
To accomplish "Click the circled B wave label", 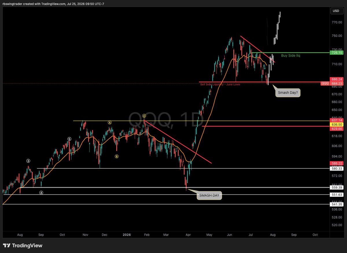I will (x=117, y=157).
